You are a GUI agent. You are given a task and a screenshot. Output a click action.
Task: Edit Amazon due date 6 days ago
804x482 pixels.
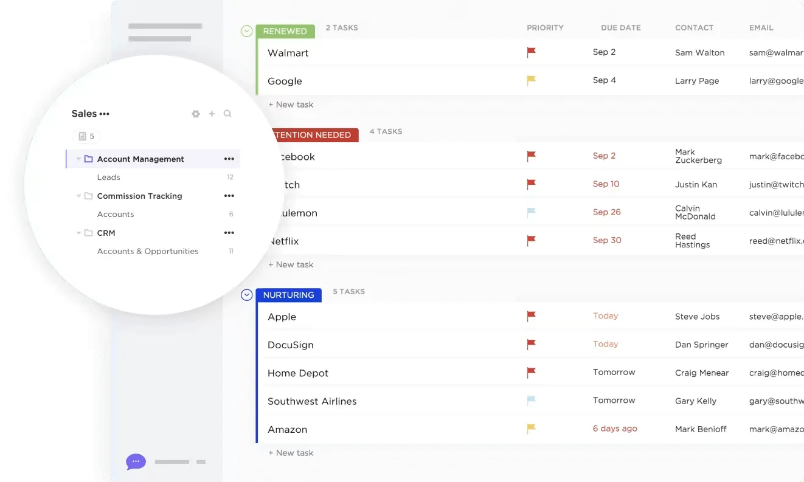(615, 429)
